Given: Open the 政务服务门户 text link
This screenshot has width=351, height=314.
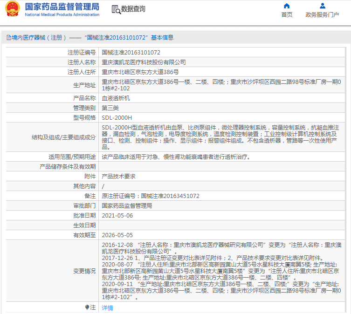Looking at the screenshot, I should pyautogui.click(x=322, y=15).
